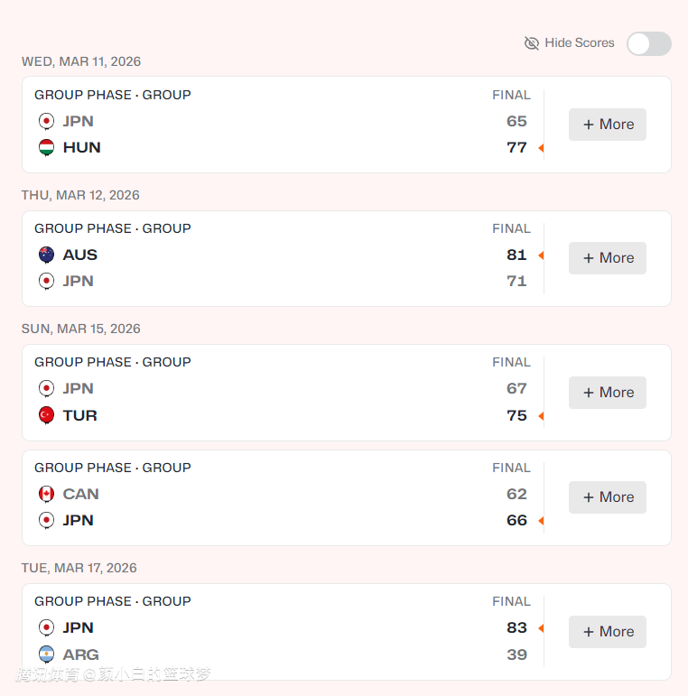This screenshot has height=696, width=688.
Task: Click Japan flag in JPN vs HUN game
Action: pyautogui.click(x=47, y=121)
